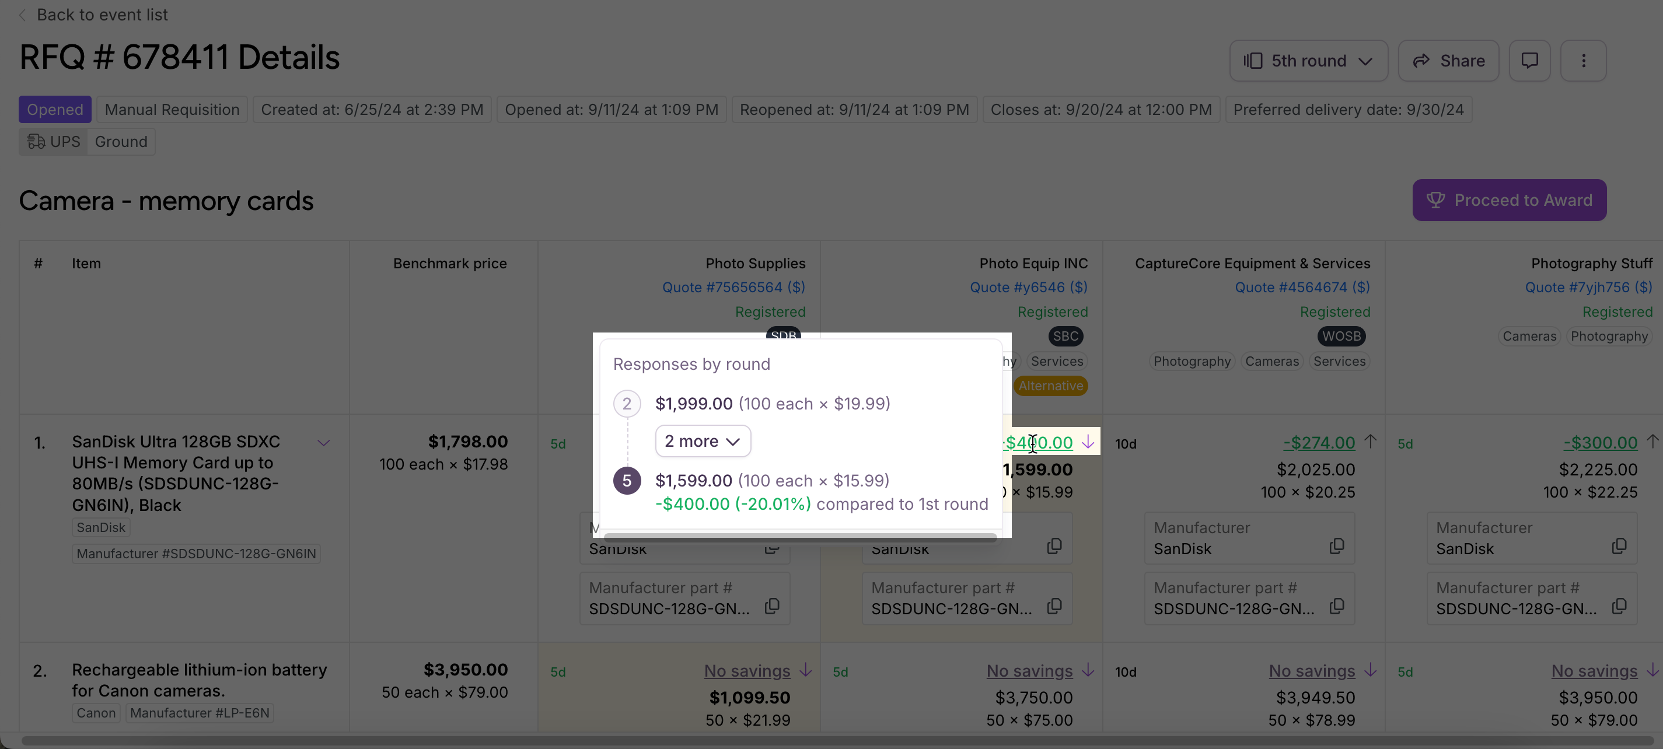The width and height of the screenshot is (1663, 749).
Task: Click 'Closes at: 9/20/24 at 12:00 PM' label
Action: (1100, 110)
